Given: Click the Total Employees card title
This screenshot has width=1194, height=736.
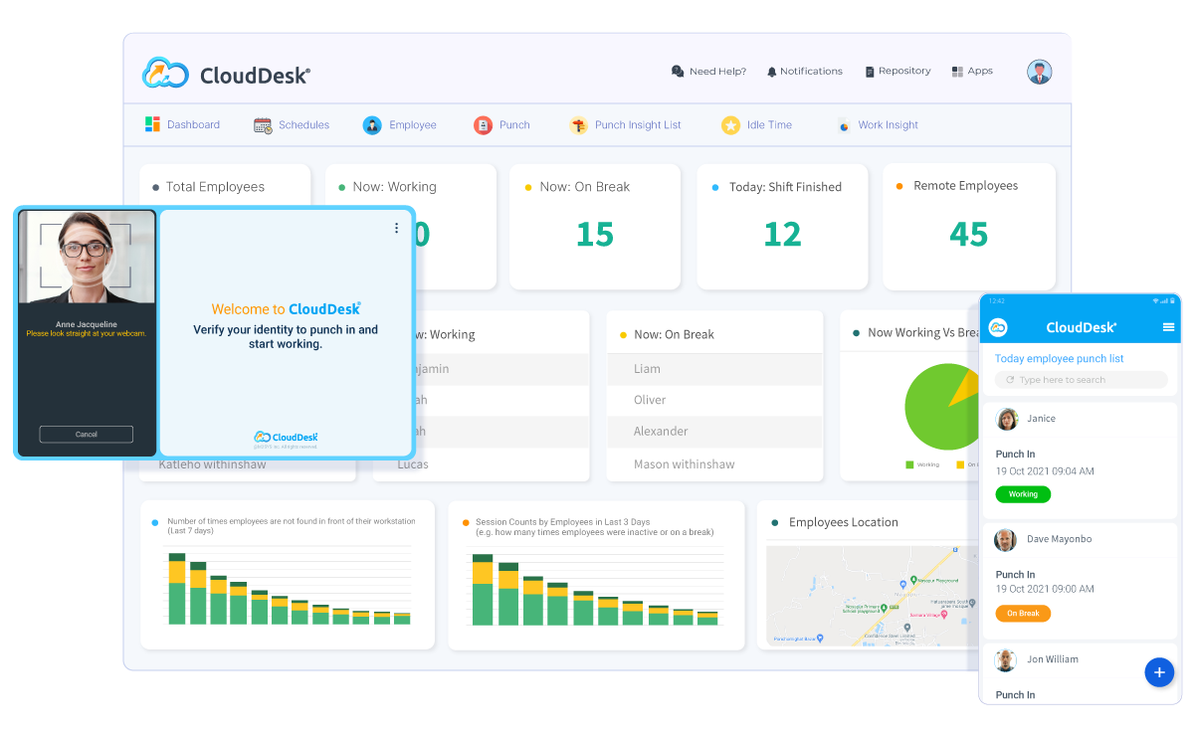Looking at the screenshot, I should pos(215,187).
